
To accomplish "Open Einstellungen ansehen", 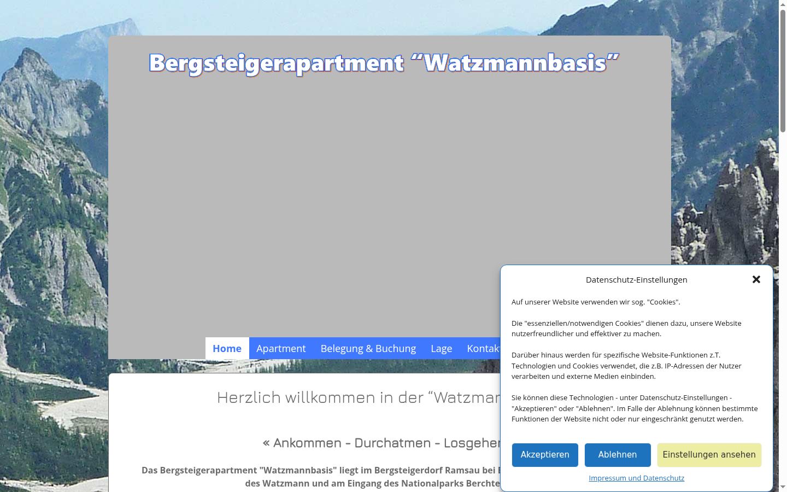I will pos(709,455).
